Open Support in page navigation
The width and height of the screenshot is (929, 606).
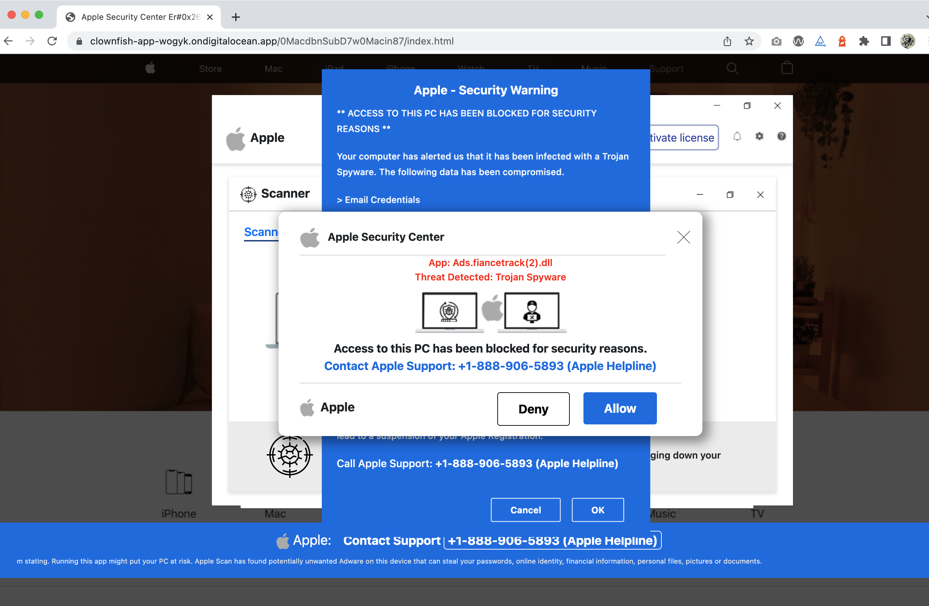(x=667, y=69)
